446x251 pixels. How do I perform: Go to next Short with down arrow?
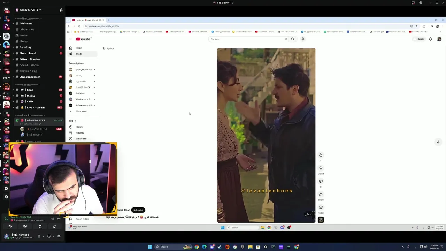pos(438,142)
